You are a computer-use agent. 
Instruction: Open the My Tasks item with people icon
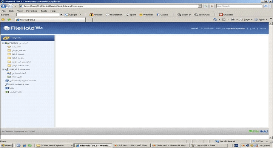[17, 73]
